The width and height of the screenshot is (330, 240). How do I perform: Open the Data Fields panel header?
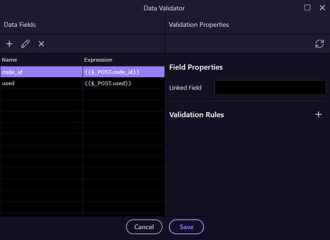[x=20, y=24]
